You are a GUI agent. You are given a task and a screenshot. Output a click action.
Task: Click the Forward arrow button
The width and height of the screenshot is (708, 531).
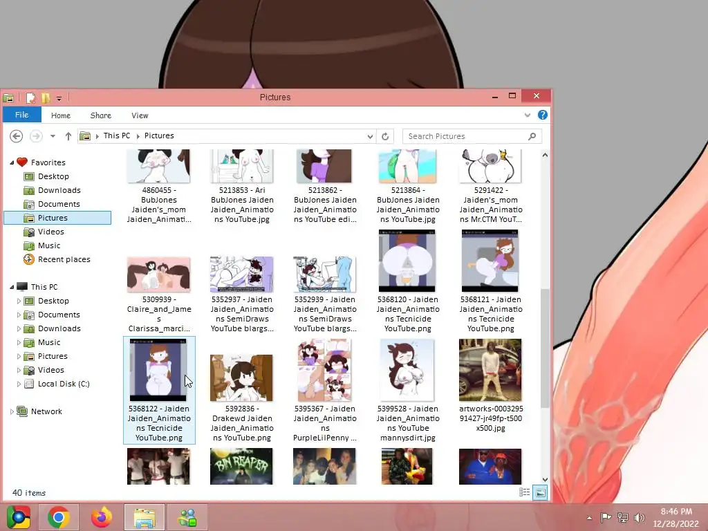coord(36,136)
